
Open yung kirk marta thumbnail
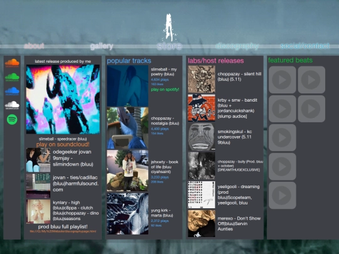click(127, 214)
